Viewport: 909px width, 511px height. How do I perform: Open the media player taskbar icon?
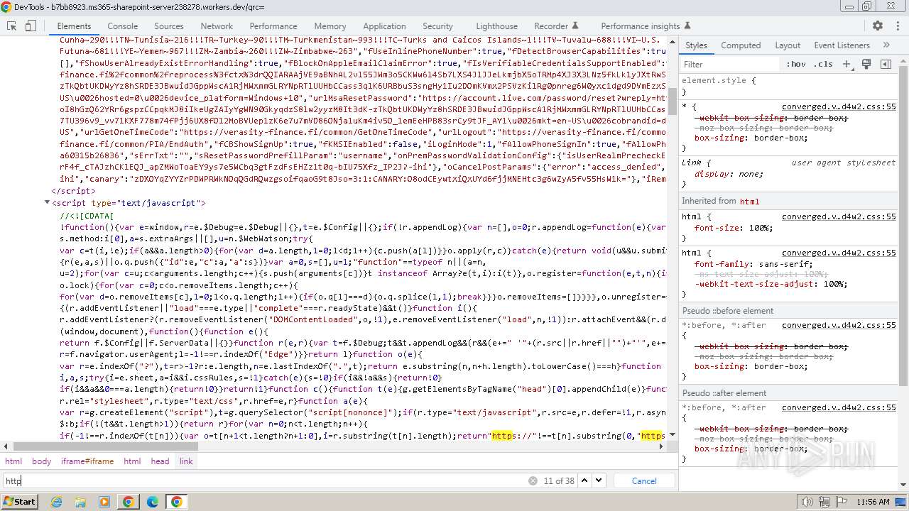104,502
